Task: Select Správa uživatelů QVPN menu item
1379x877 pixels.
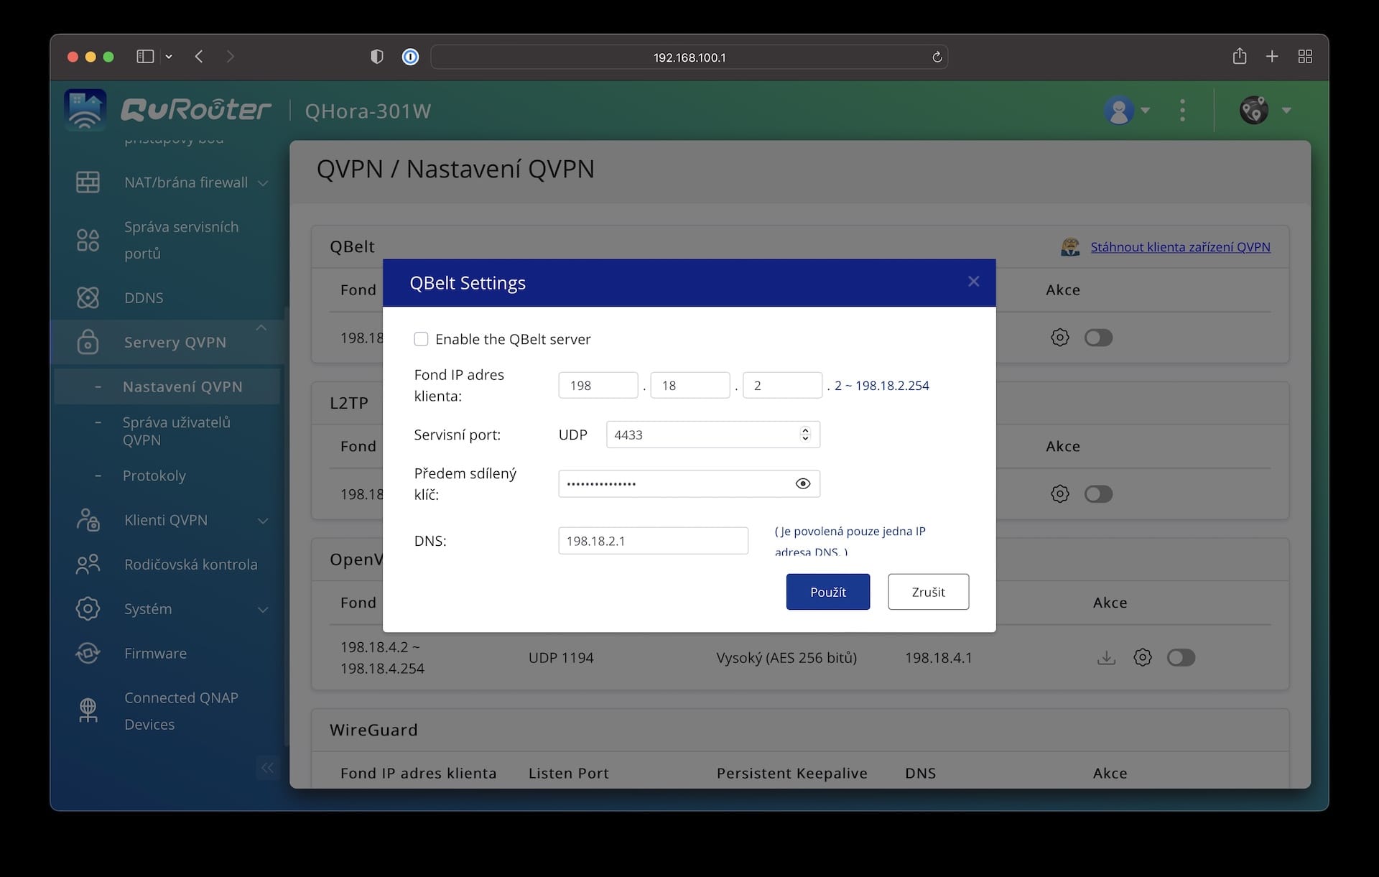Action: (x=177, y=431)
